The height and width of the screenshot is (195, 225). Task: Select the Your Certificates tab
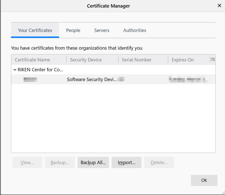click(x=35, y=30)
